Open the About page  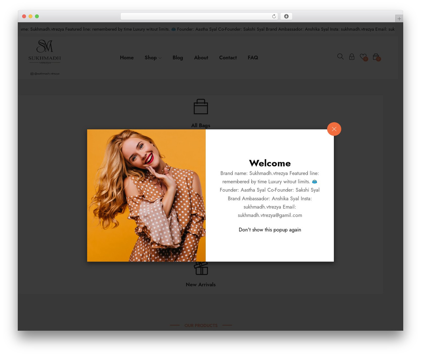pos(201,57)
